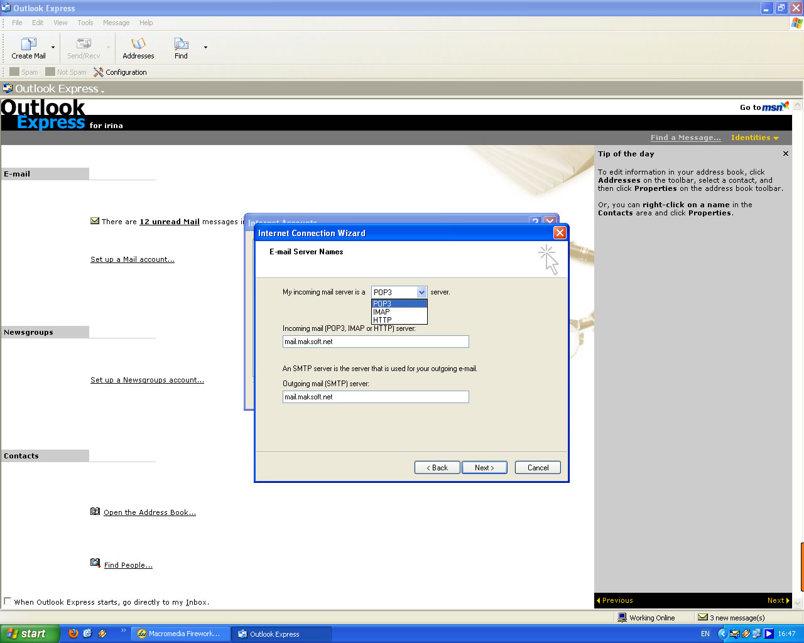This screenshot has height=643, width=804.
Task: Click Go to msn link
Action: [x=764, y=107]
